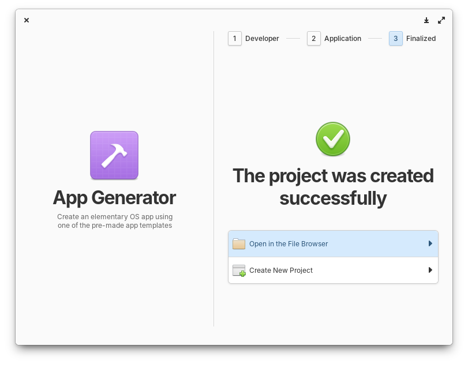The width and height of the screenshot is (468, 368).
Task: Click the pre-made app templates description text
Action: (x=115, y=221)
